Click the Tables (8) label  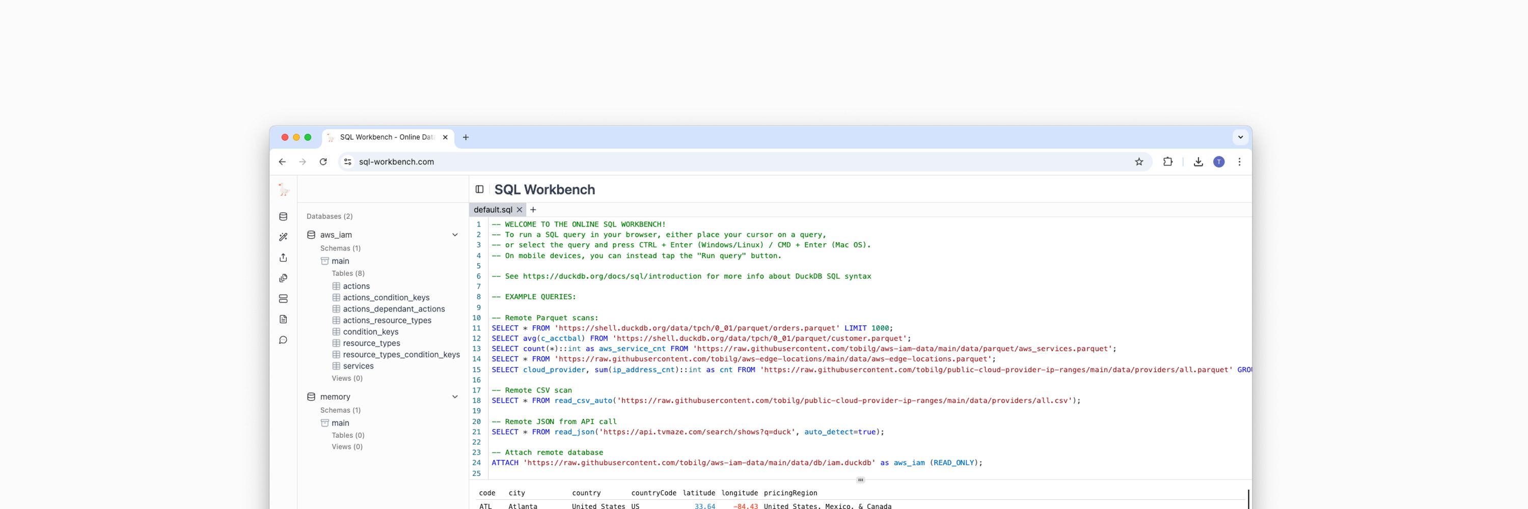(x=348, y=273)
